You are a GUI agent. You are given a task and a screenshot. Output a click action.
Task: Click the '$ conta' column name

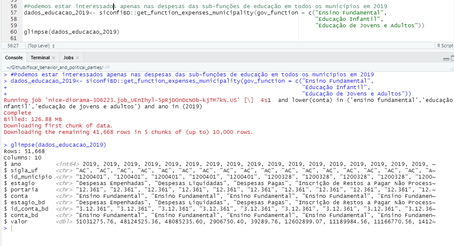(16, 196)
